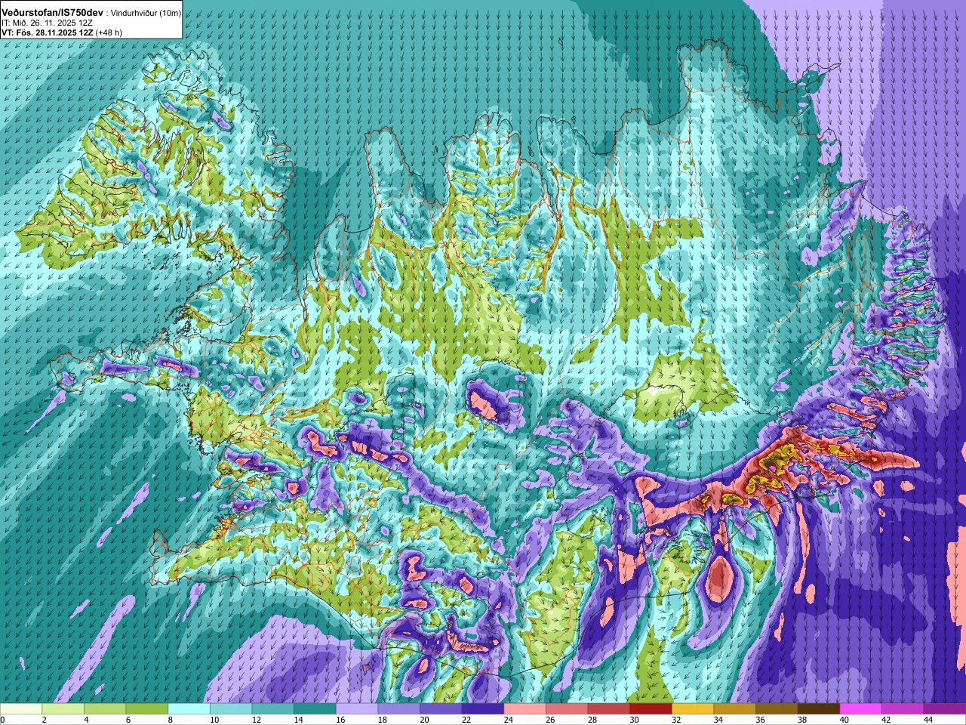Image resolution: width=966 pixels, height=725 pixels.
Task: Select the gold 34–36 legend swatch
Action: [735, 709]
